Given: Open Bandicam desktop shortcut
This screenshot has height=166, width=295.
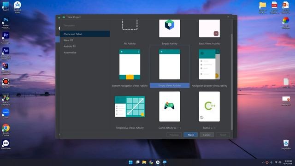Looking at the screenshot, I should click(6, 83).
